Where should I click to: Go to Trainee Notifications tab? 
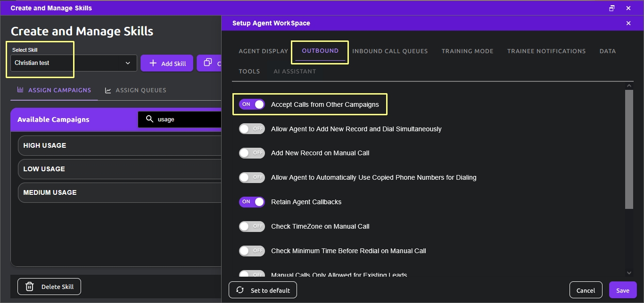pyautogui.click(x=546, y=51)
